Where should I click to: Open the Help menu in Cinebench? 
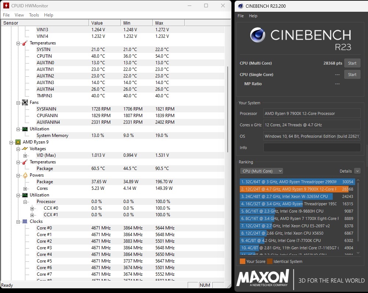click(x=253, y=16)
